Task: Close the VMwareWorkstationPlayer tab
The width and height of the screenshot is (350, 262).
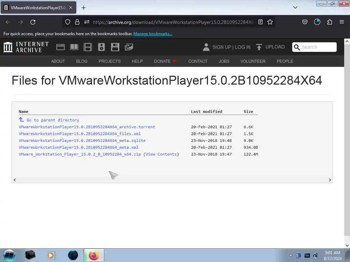Action: click(71, 8)
